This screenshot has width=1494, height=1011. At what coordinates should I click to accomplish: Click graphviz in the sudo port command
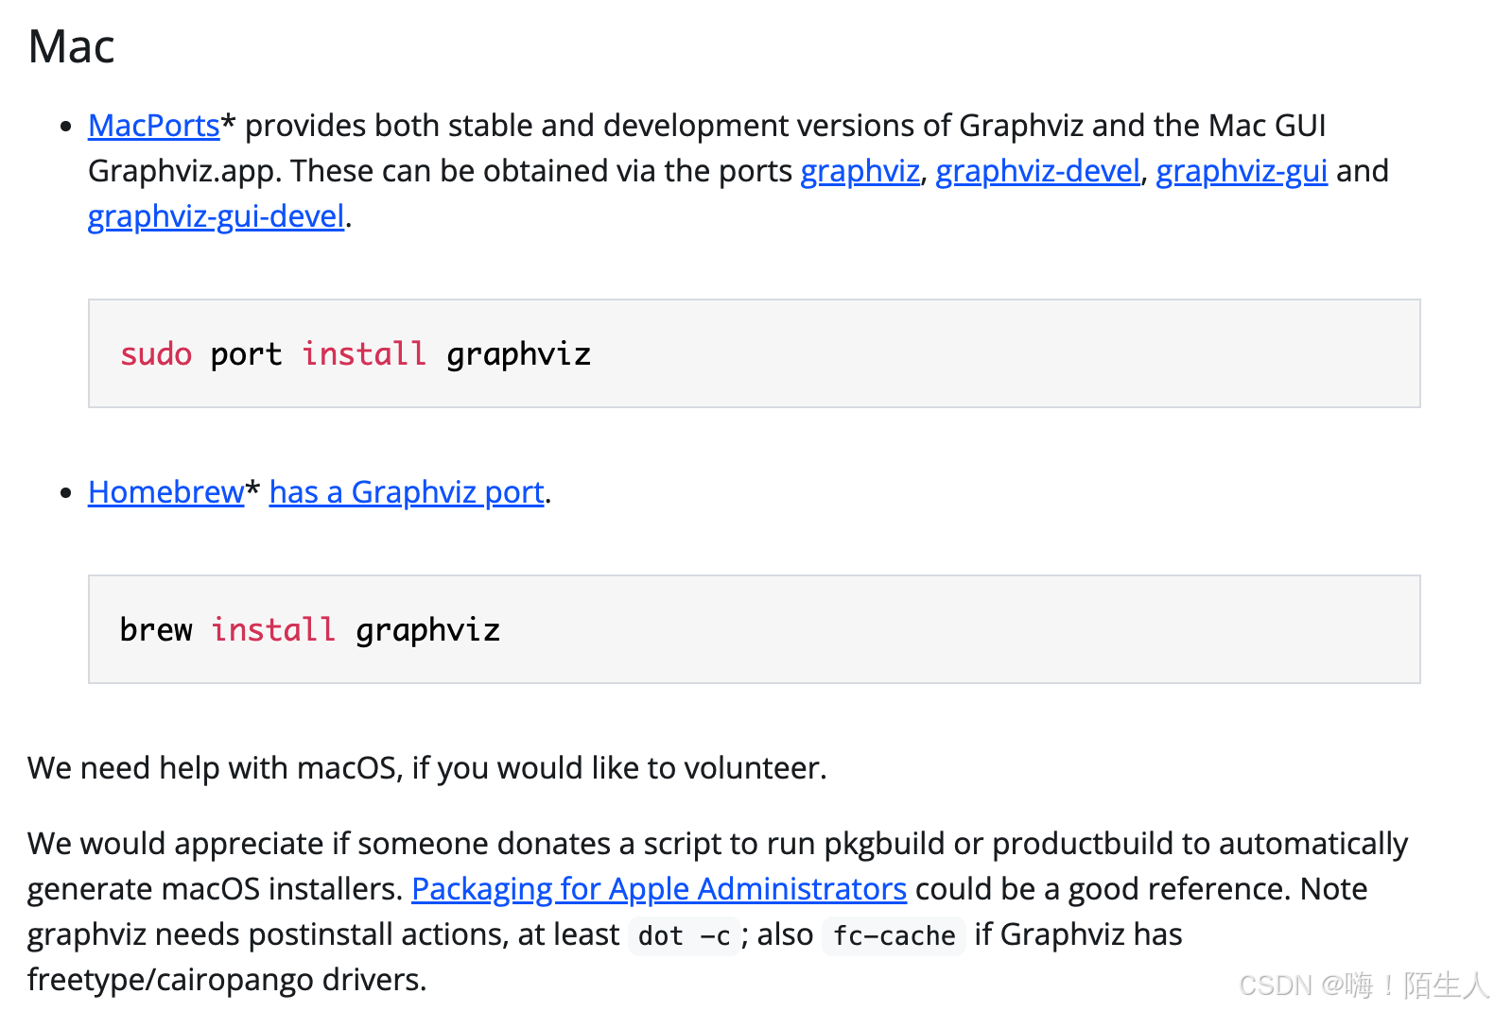coord(518,354)
